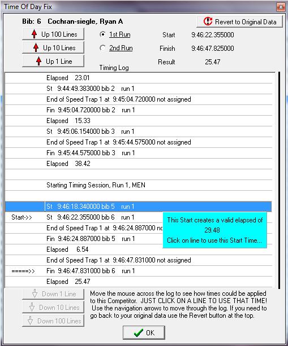Click log line Fin 9:45:04.720000 bib 2
Image resolution: width=288 pixels, height=346 pixels.
(139, 110)
